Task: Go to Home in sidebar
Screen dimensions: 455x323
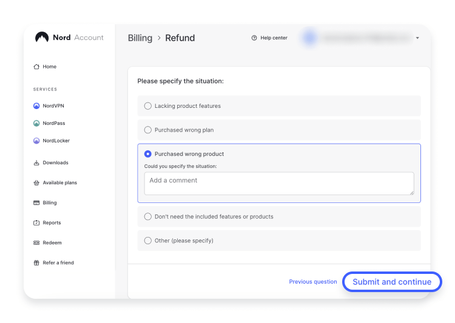Action: [x=49, y=67]
